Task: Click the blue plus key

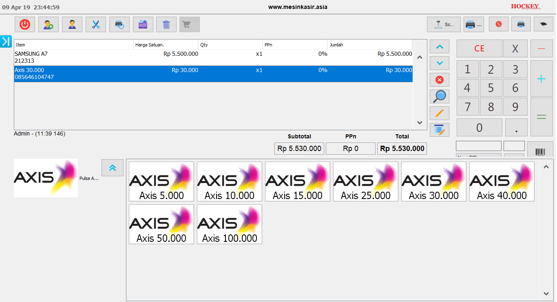Action: (x=542, y=79)
